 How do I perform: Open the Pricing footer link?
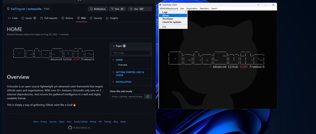pyautogui.click(x=93, y=122)
